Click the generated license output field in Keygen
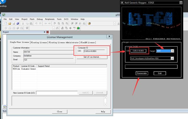Image resolution: width=188 pixels, height=119 pixels. tap(151, 67)
